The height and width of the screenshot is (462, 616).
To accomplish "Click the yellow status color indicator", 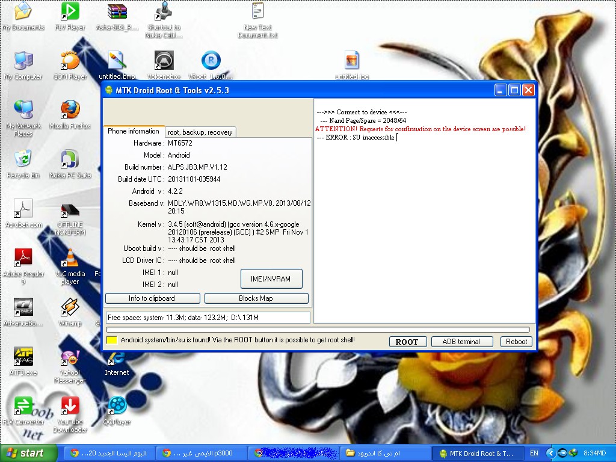I will pyautogui.click(x=111, y=340).
